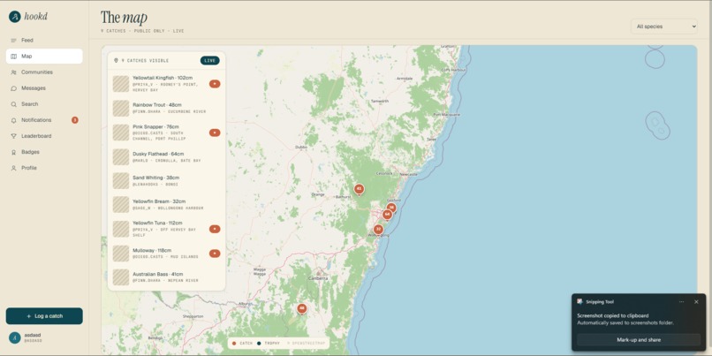Click the Catch legend dot
This screenshot has height=356, width=712.
[x=234, y=344]
